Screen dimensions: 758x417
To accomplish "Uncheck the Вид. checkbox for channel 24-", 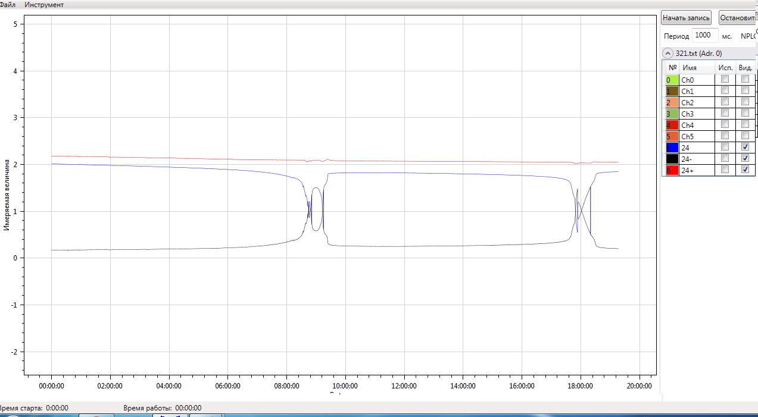I will coord(745,159).
